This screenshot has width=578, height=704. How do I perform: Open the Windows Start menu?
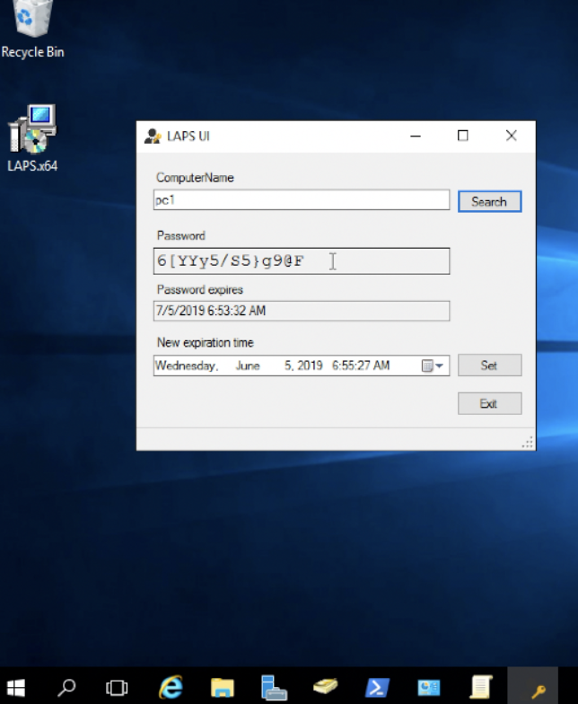pos(15,688)
